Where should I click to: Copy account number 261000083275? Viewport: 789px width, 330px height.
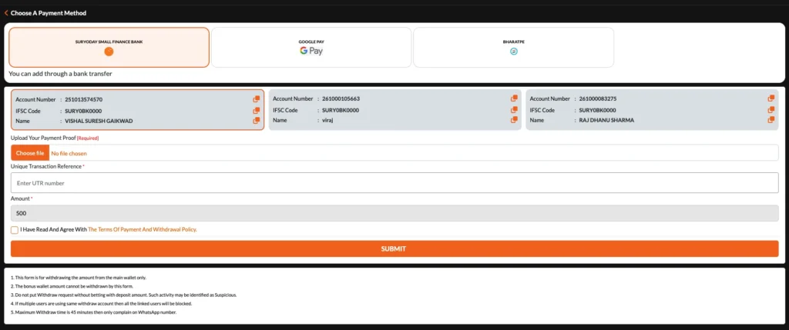[771, 98]
